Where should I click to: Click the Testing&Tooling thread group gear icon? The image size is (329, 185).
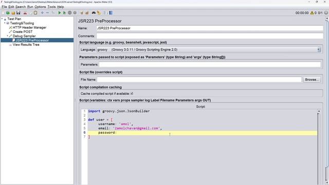(8, 23)
